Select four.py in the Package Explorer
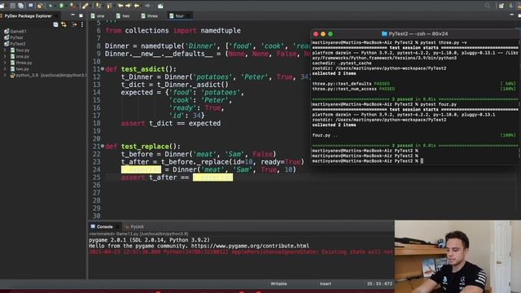 [x=20, y=50]
